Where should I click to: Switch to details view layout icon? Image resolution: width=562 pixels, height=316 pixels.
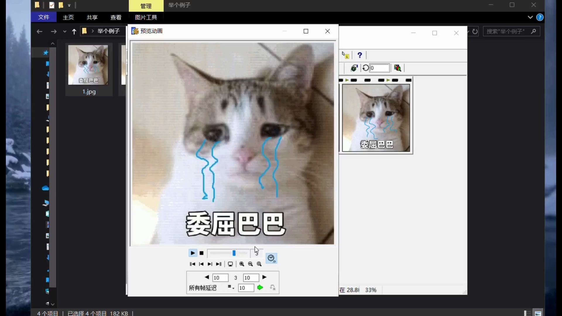[527, 313]
